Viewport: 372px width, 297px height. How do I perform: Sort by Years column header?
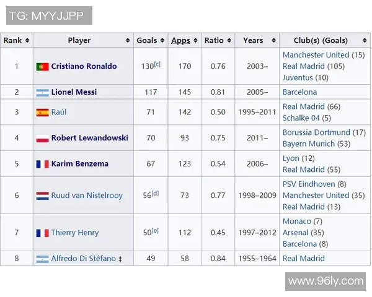click(x=253, y=40)
